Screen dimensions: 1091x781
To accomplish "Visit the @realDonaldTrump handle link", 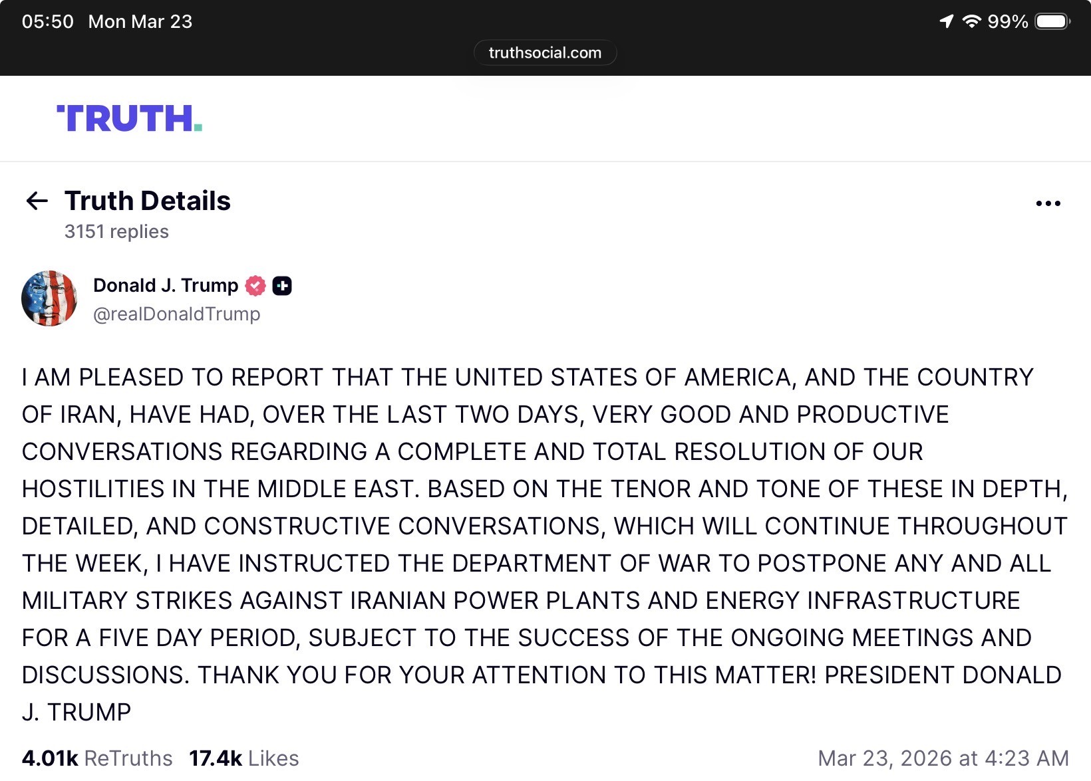I will 176,314.
